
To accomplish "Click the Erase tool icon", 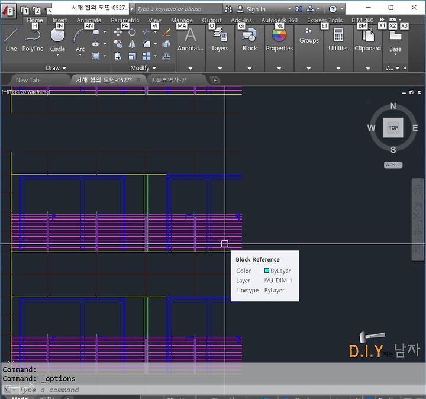I will (x=166, y=33).
